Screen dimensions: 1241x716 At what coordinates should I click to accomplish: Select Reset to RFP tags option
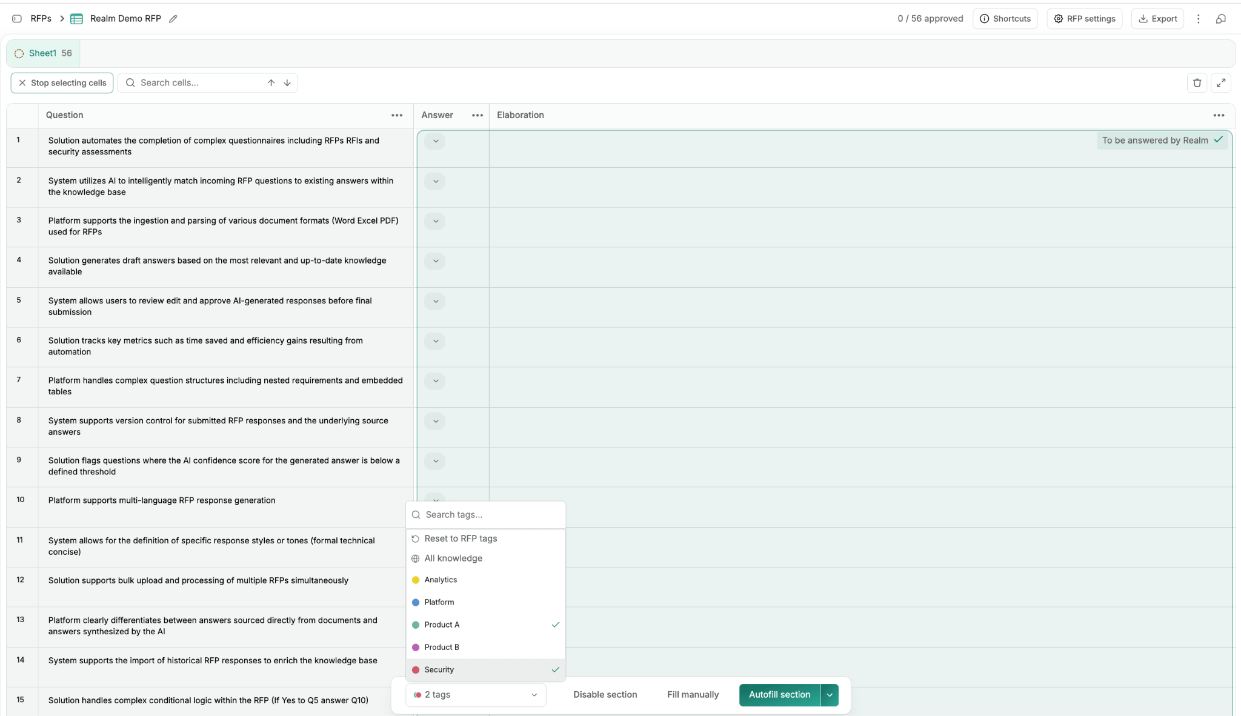(x=485, y=539)
